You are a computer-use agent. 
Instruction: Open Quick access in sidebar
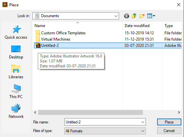(x=16, y=32)
